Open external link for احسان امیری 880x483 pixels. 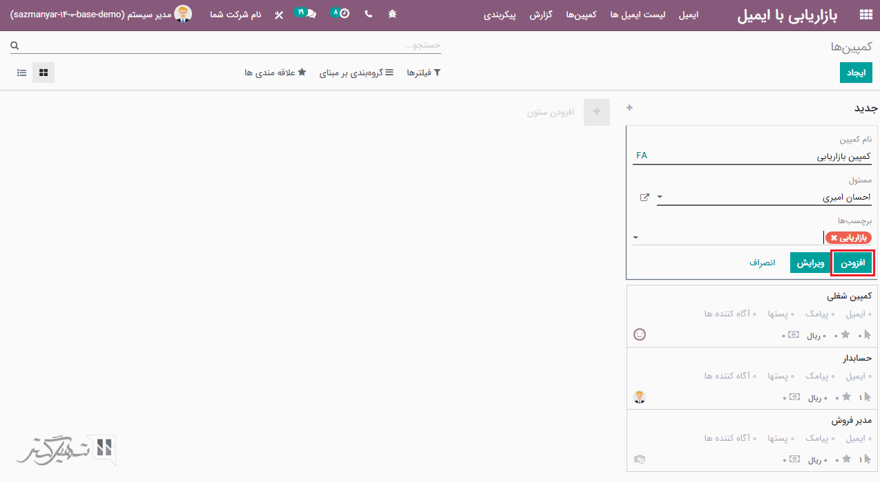point(644,198)
